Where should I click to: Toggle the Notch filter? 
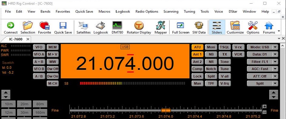[211, 69]
